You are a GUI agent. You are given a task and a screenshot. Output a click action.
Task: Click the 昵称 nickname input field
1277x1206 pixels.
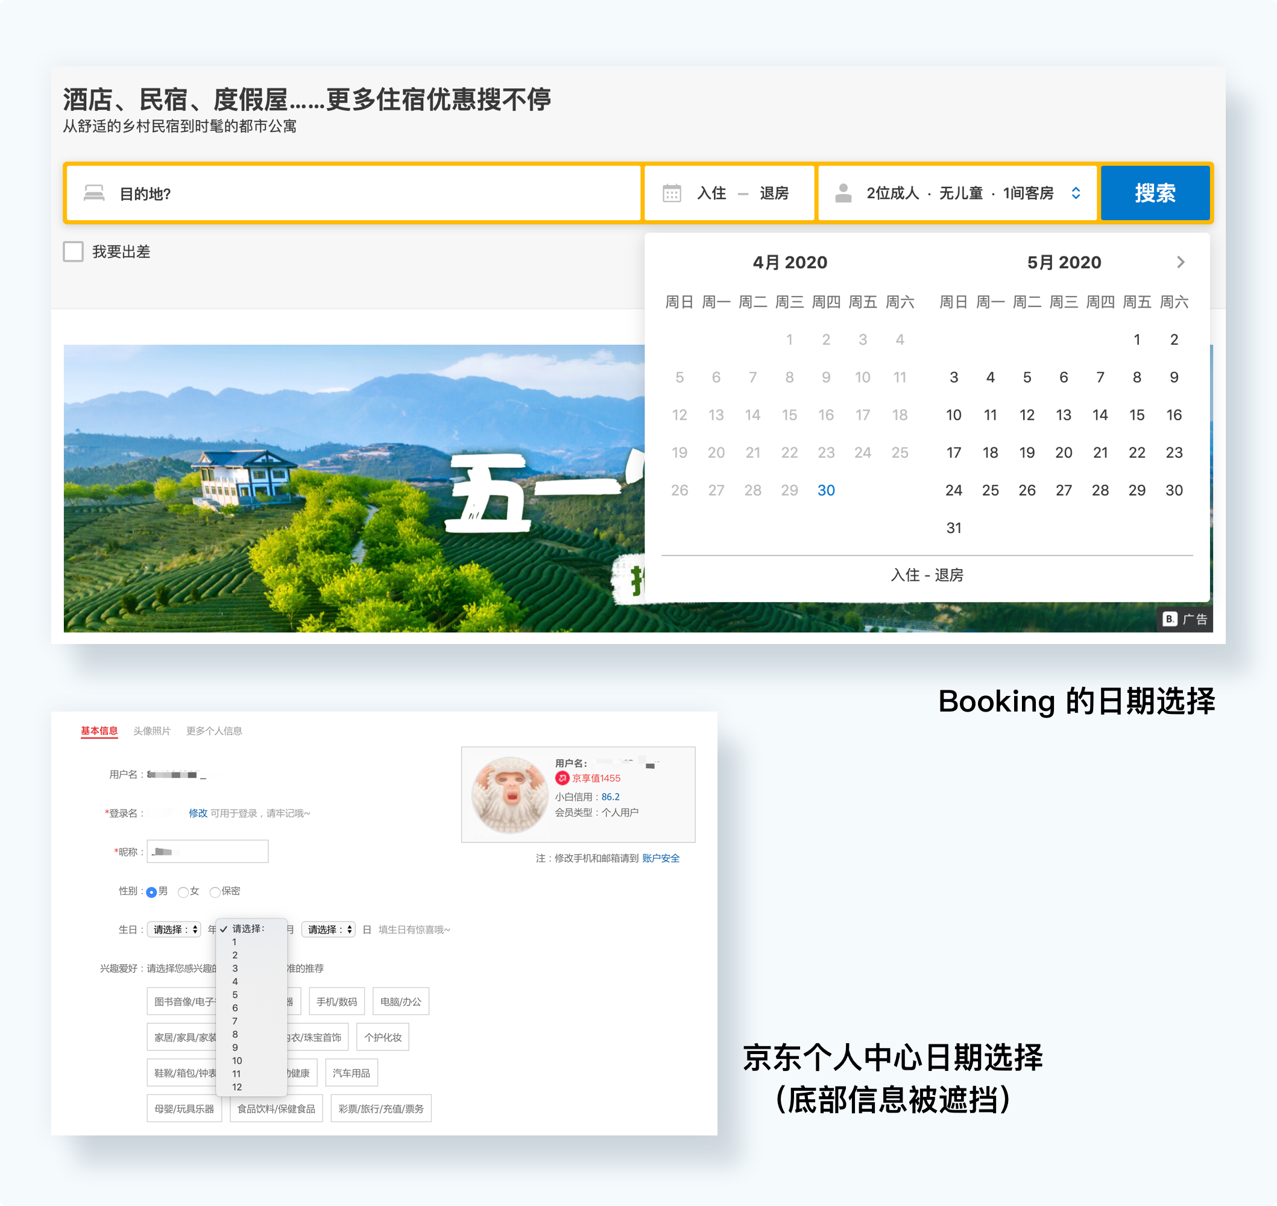click(207, 852)
